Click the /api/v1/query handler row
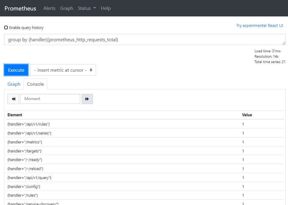Screen dimensions: 288x205 pos(30,178)
